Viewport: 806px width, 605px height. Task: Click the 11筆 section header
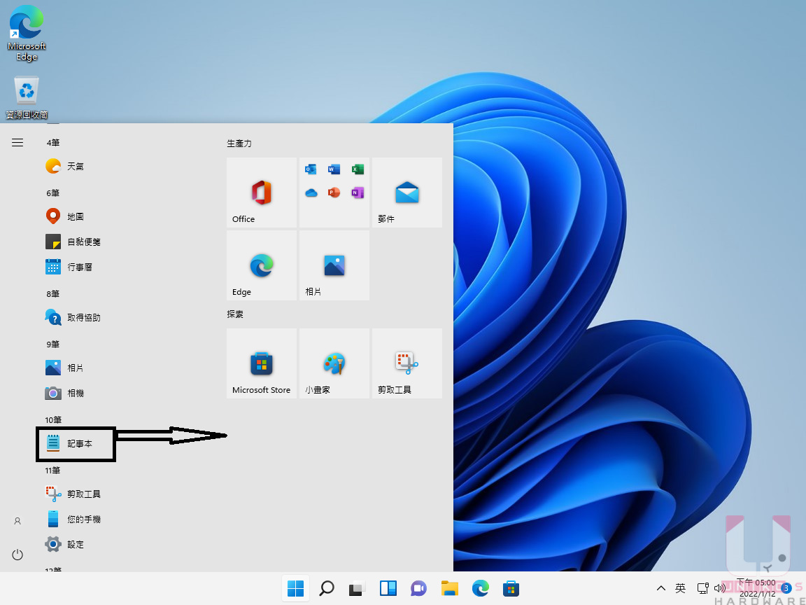click(53, 471)
